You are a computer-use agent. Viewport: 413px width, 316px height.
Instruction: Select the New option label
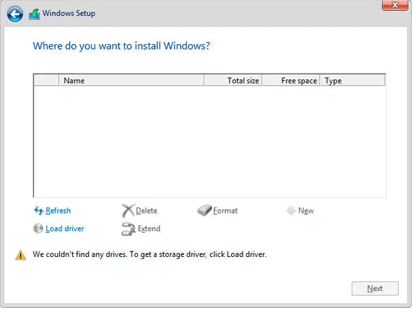(306, 211)
